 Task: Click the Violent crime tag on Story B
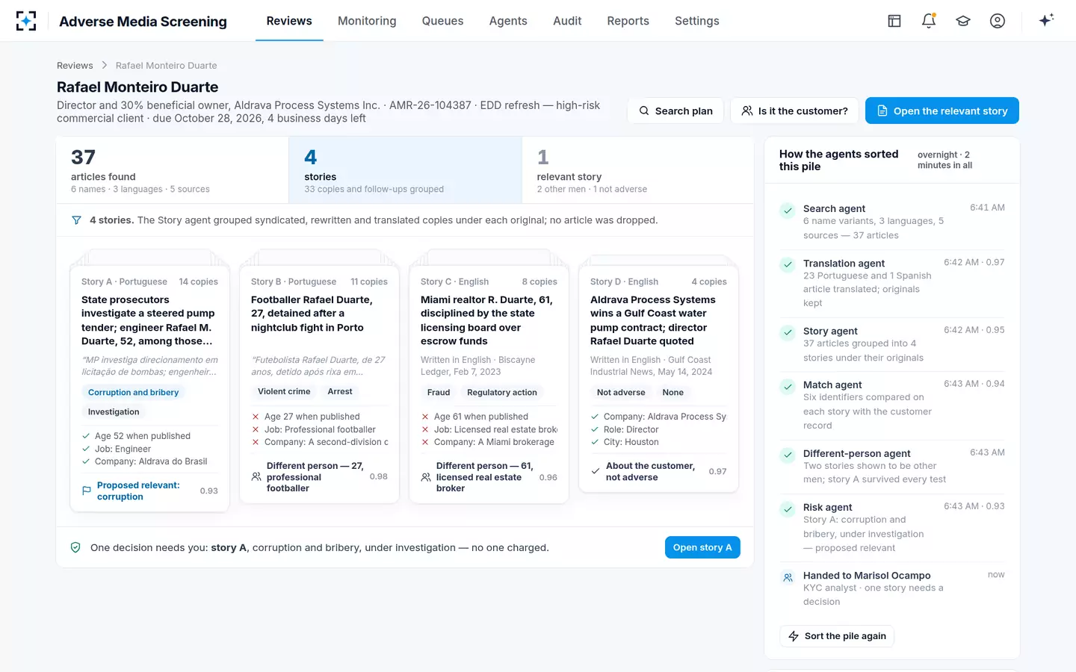(284, 391)
